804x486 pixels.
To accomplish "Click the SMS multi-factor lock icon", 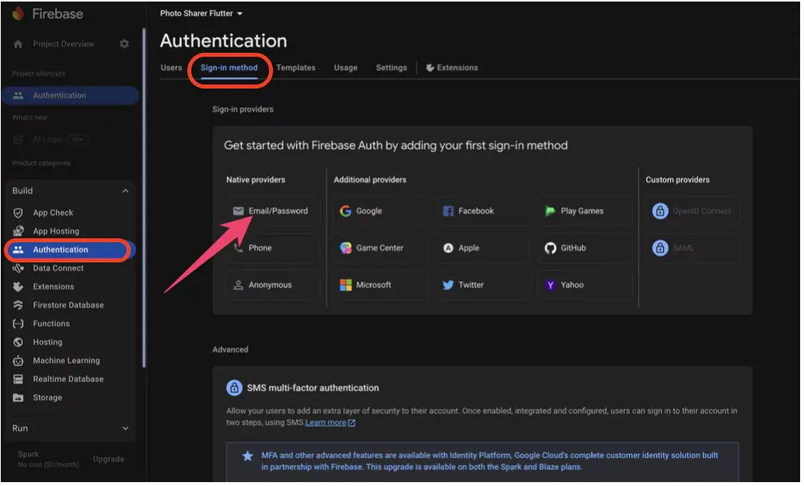I will click(234, 387).
